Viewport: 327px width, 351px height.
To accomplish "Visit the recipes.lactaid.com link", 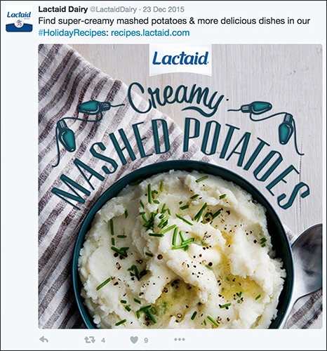I will (x=150, y=33).
